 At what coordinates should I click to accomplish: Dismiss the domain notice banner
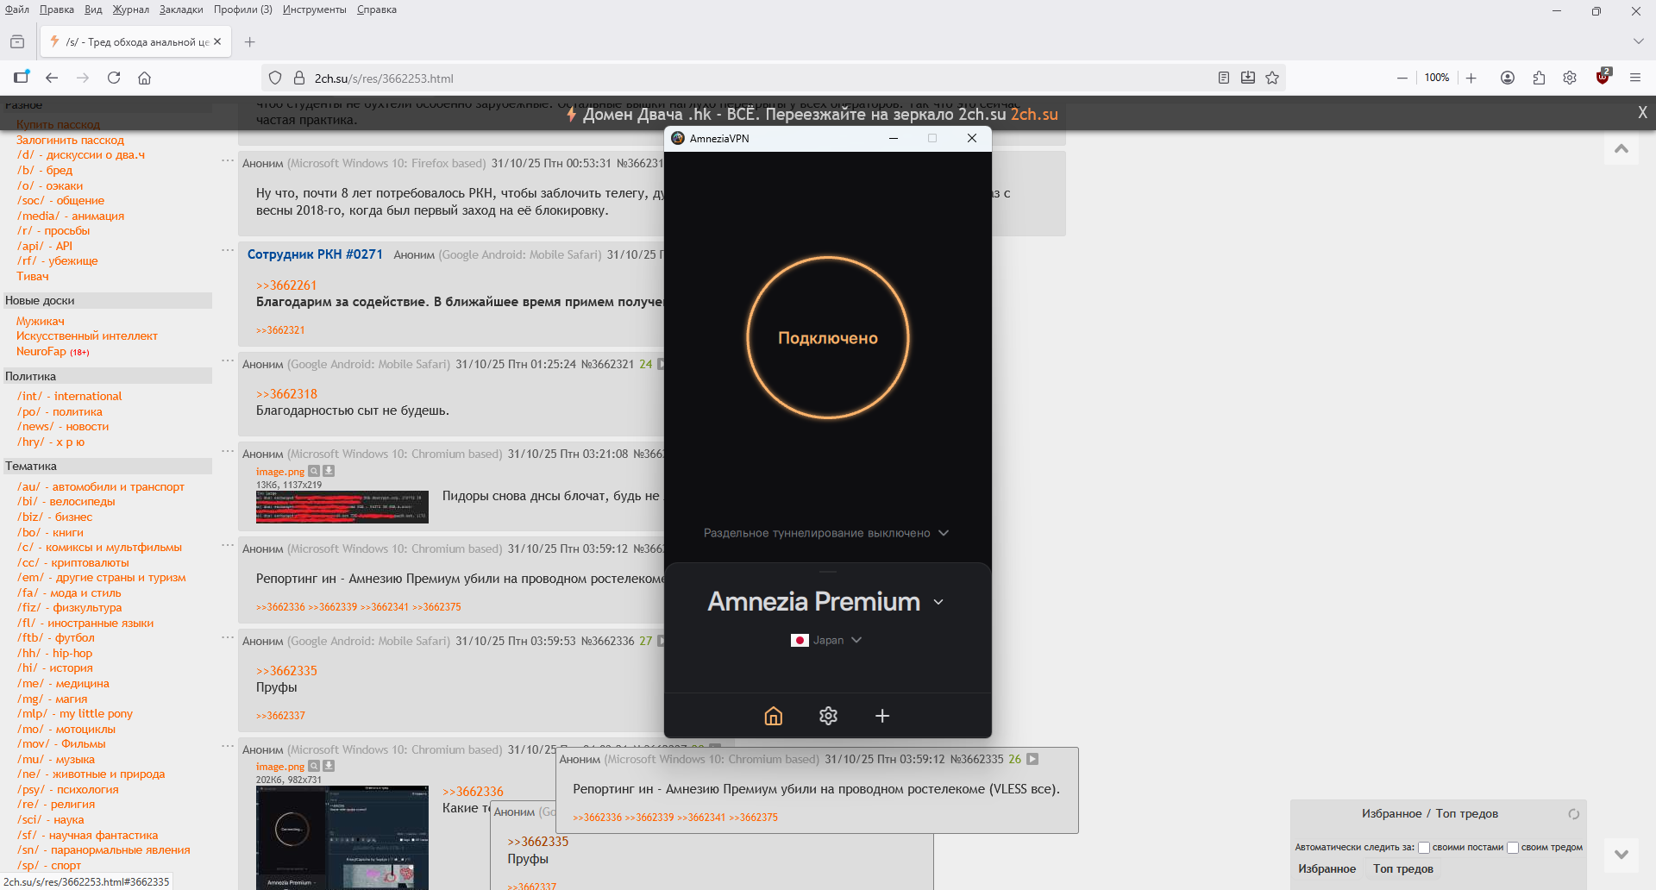point(1642,113)
